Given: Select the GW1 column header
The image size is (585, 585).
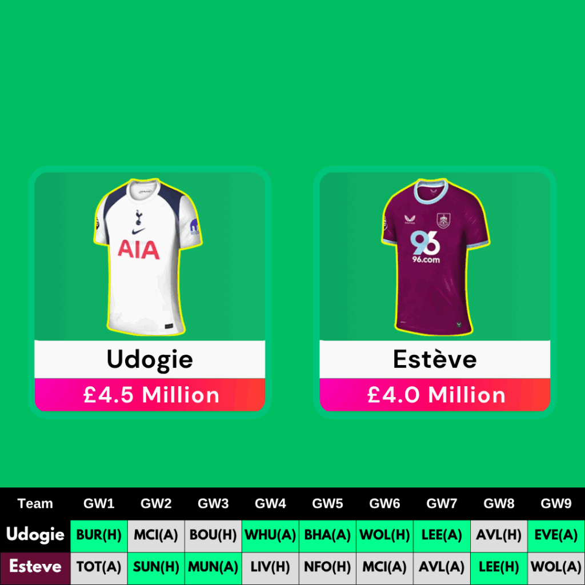Looking at the screenshot, I should pyautogui.click(x=99, y=503).
